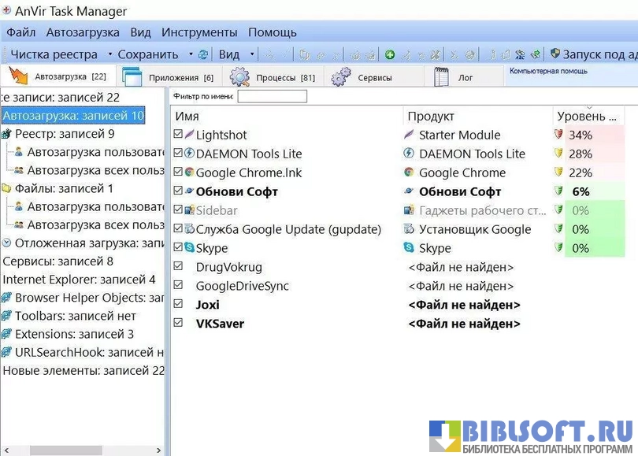Click the shield icon before Запуск под

(555, 54)
